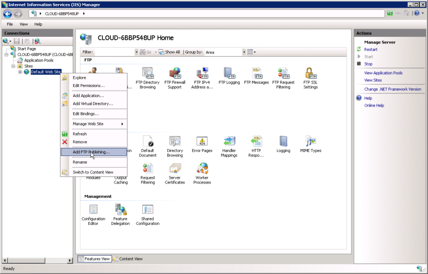The image size is (428, 274).
Task: Click Change .NET Framework Version link
Action: (392, 89)
